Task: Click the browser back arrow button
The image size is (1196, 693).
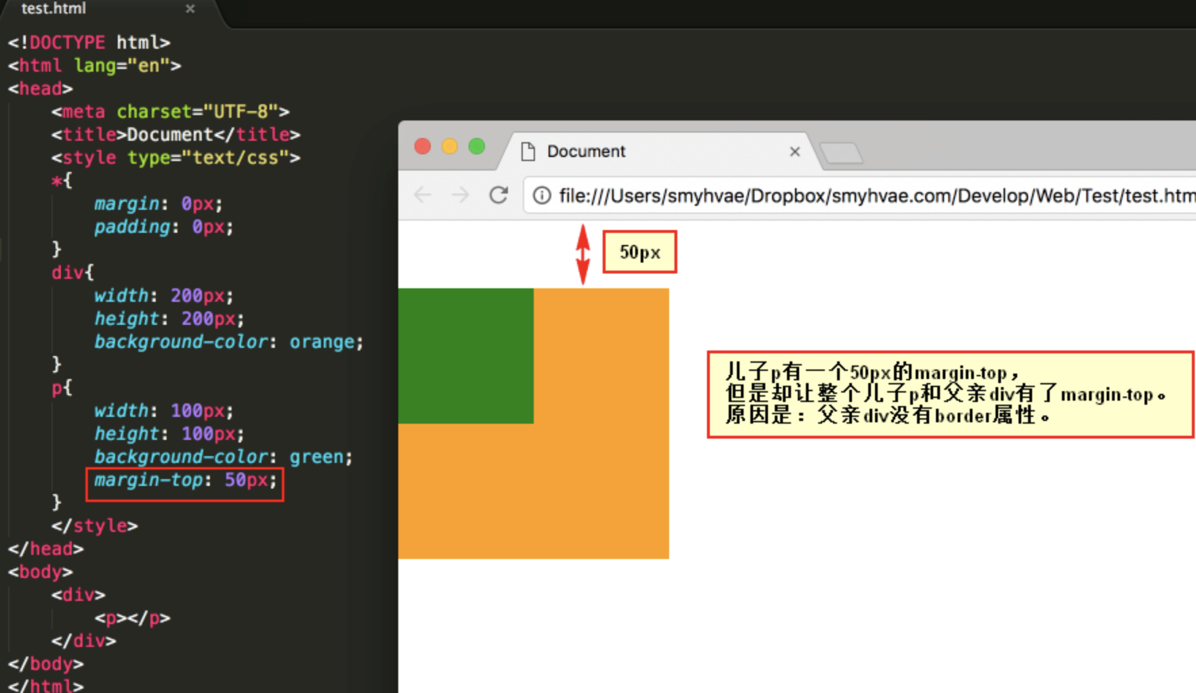Action: tap(423, 196)
